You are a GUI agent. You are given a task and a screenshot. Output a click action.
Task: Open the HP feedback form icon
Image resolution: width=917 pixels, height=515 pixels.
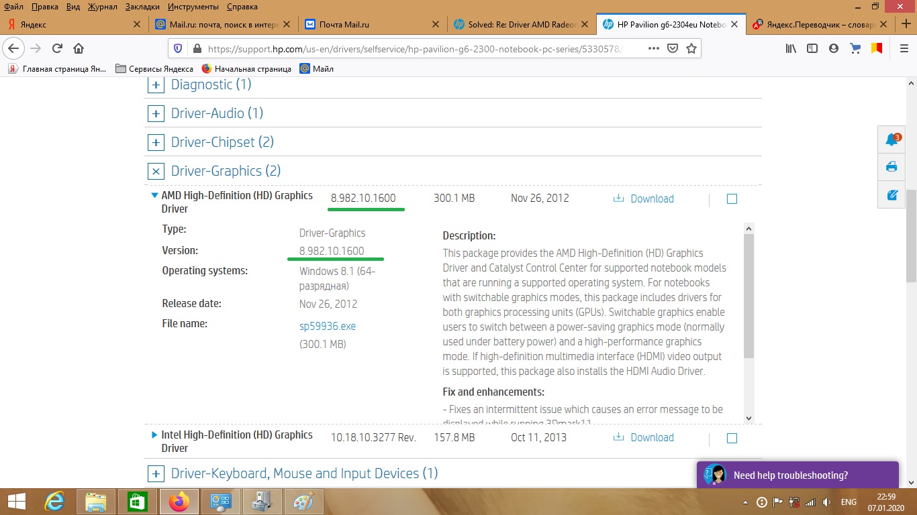[x=892, y=194]
